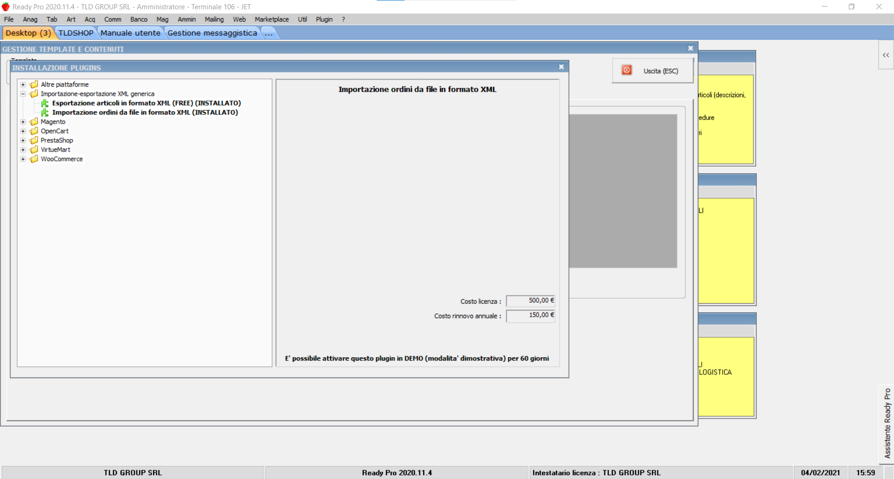Open the Ammin menu
Viewport: 894px width, 479px height.
(x=187, y=20)
